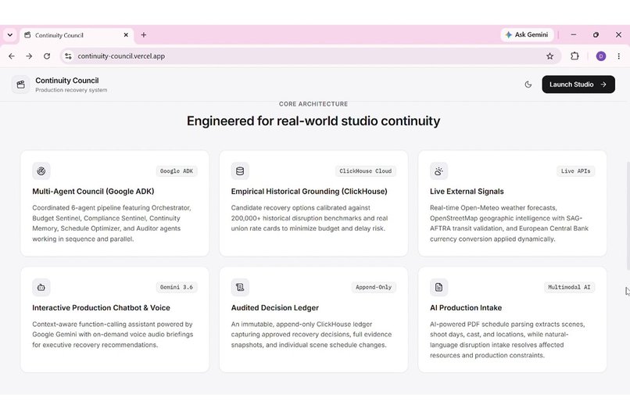Open a new tab with plus button
This screenshot has width=630, height=420.
coord(144,35)
